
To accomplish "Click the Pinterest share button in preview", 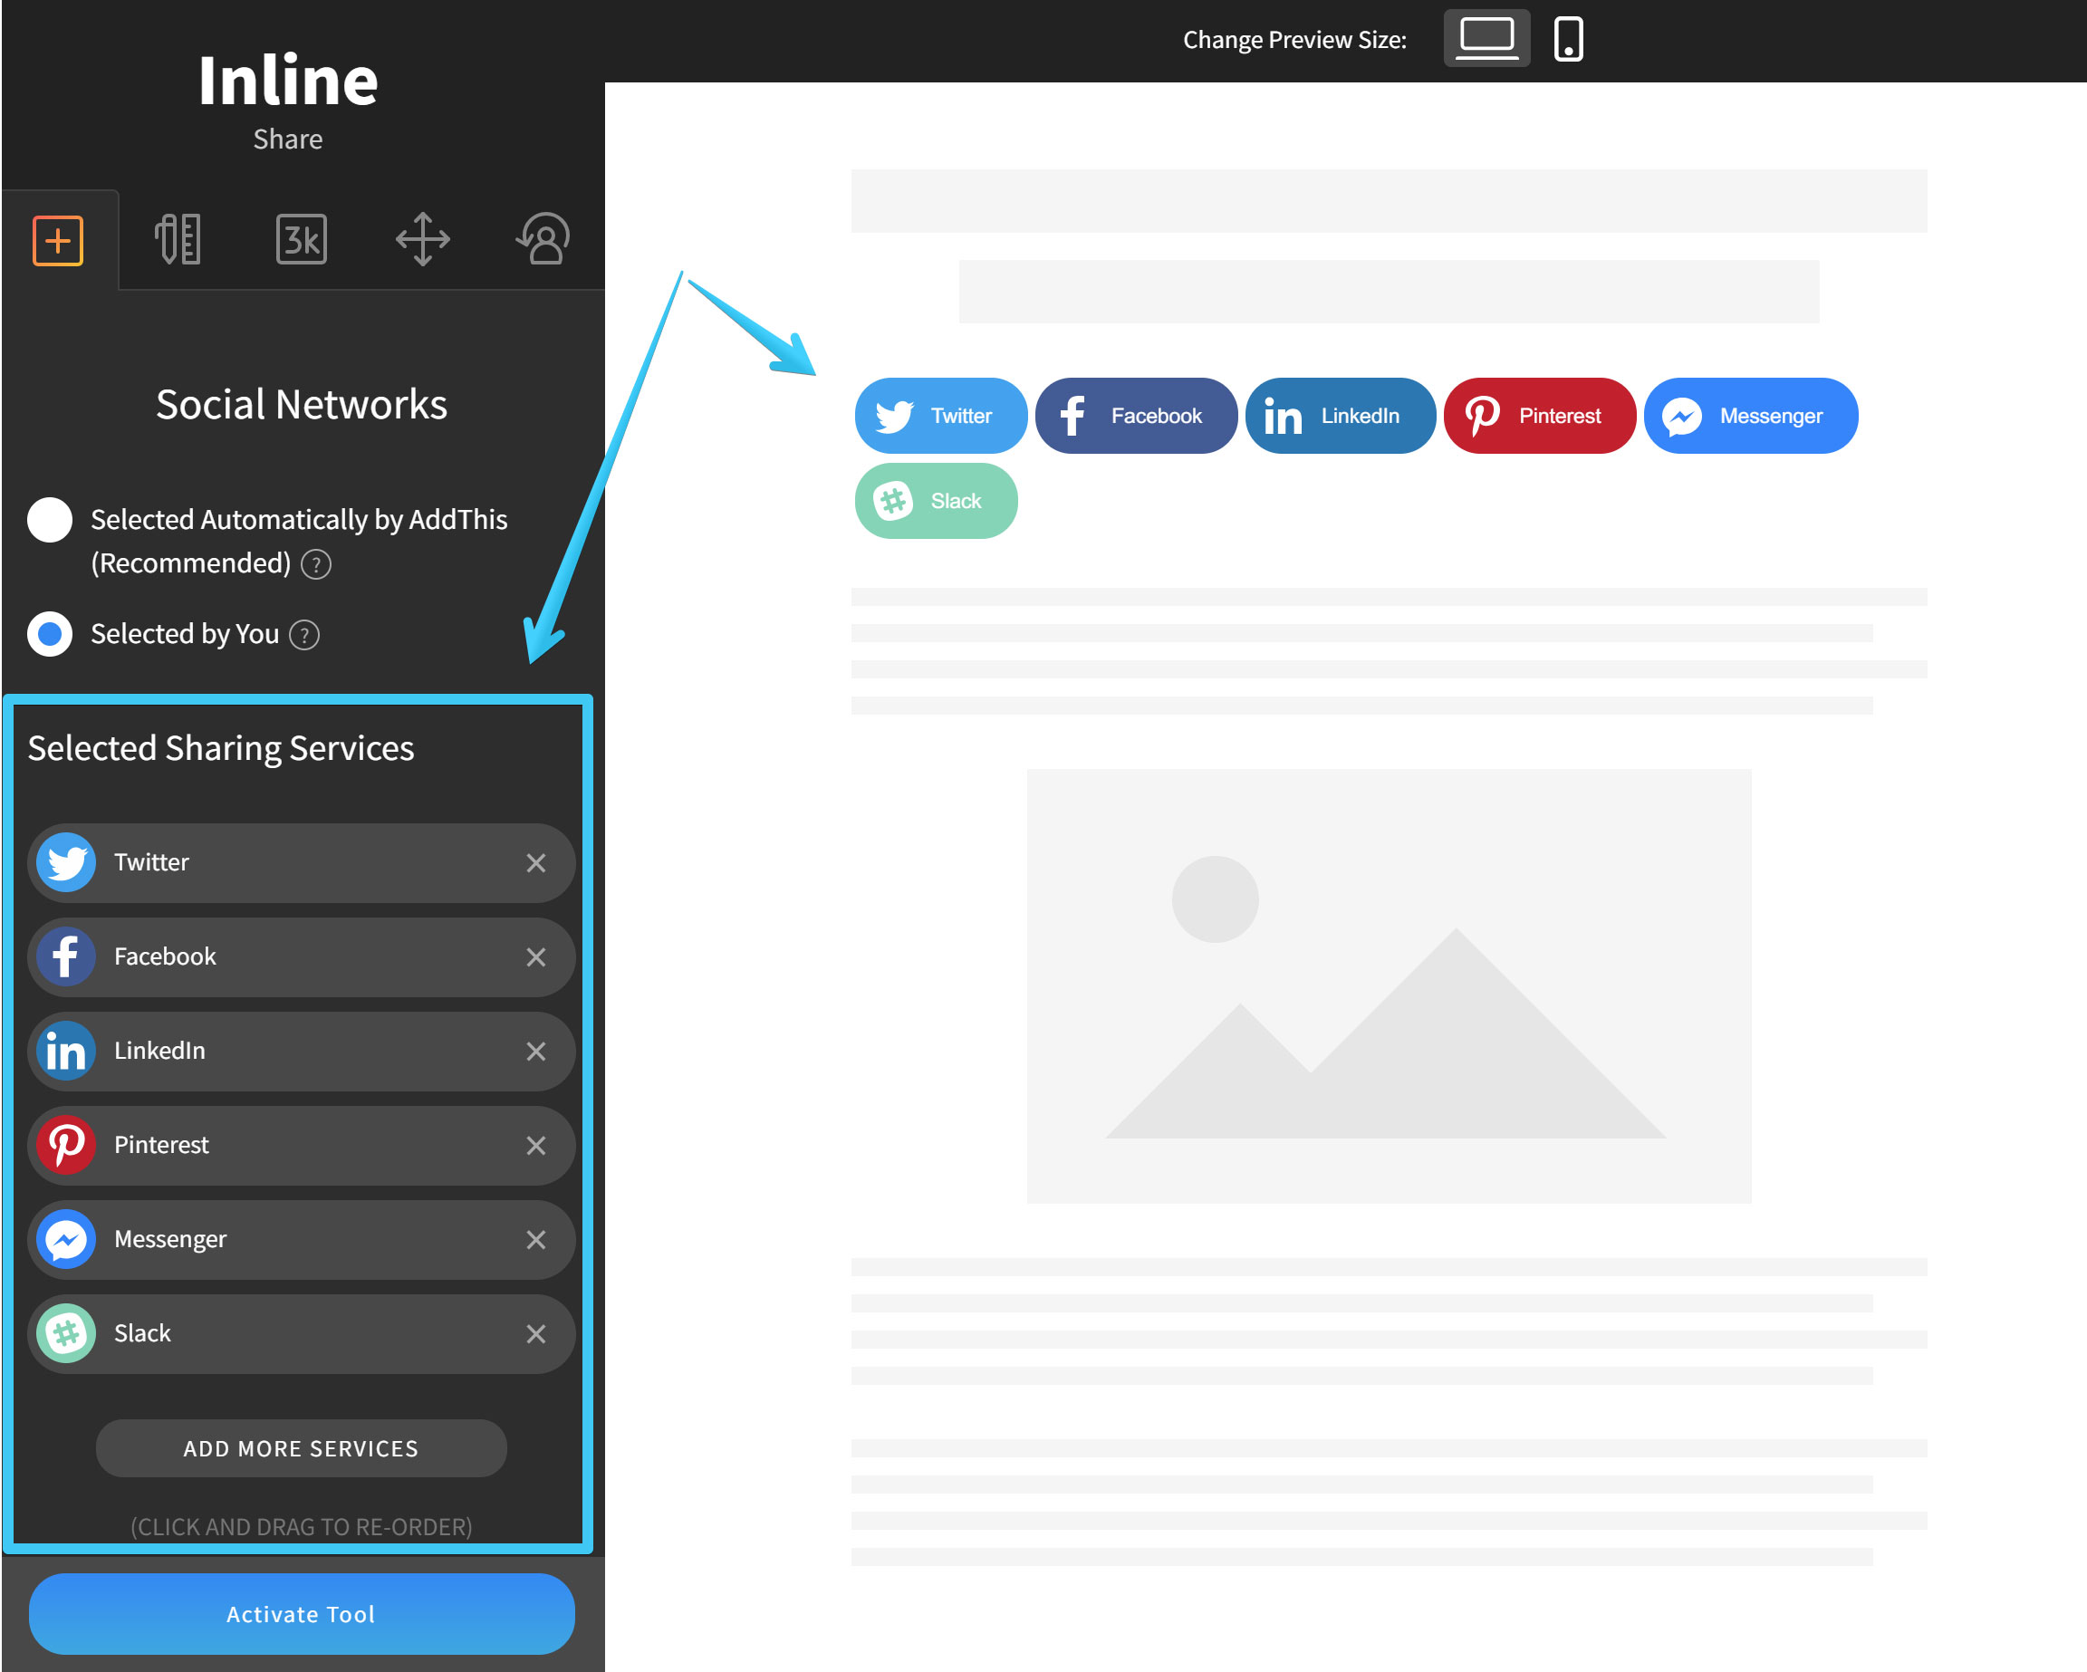I will pyautogui.click(x=1539, y=417).
